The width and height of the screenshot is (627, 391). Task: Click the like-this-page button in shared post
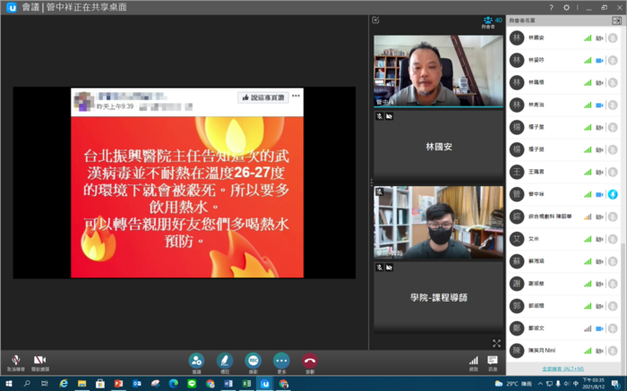(263, 98)
